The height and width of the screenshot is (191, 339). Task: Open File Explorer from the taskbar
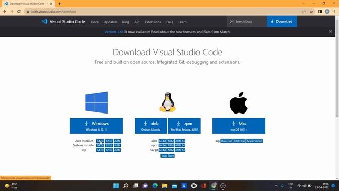(165, 186)
